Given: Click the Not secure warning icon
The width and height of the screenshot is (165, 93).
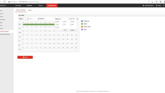Looking at the screenshot, I should [9, 2].
